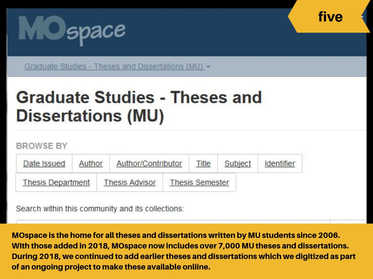
Task: Click the yellow MOspace caption text box
Action: [x=186, y=251]
